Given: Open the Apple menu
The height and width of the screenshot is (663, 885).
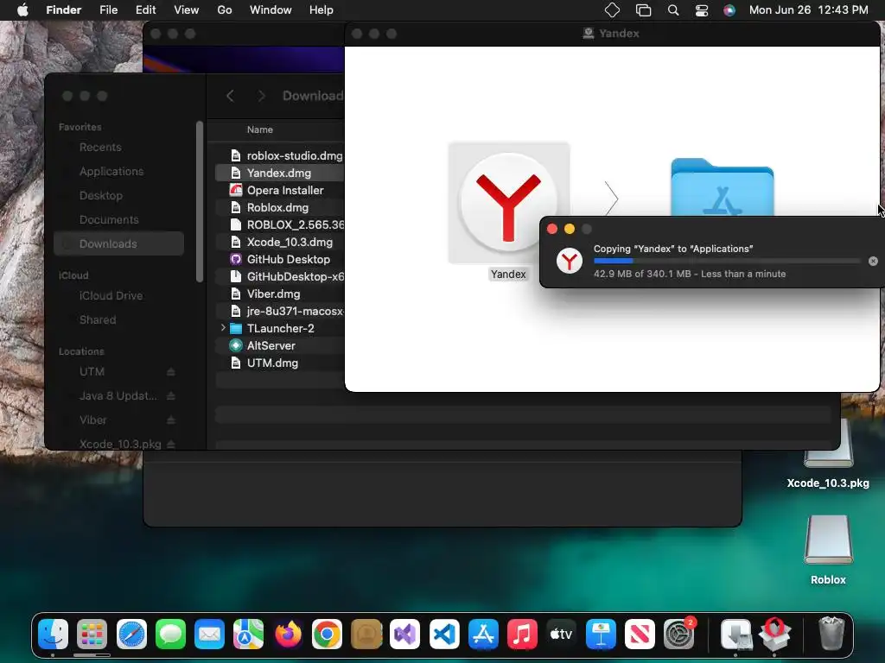Looking at the screenshot, I should [22, 10].
